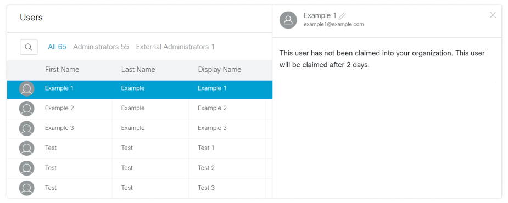Click the Test 3 user avatar
This screenshot has width=508, height=203.
pyautogui.click(x=26, y=188)
